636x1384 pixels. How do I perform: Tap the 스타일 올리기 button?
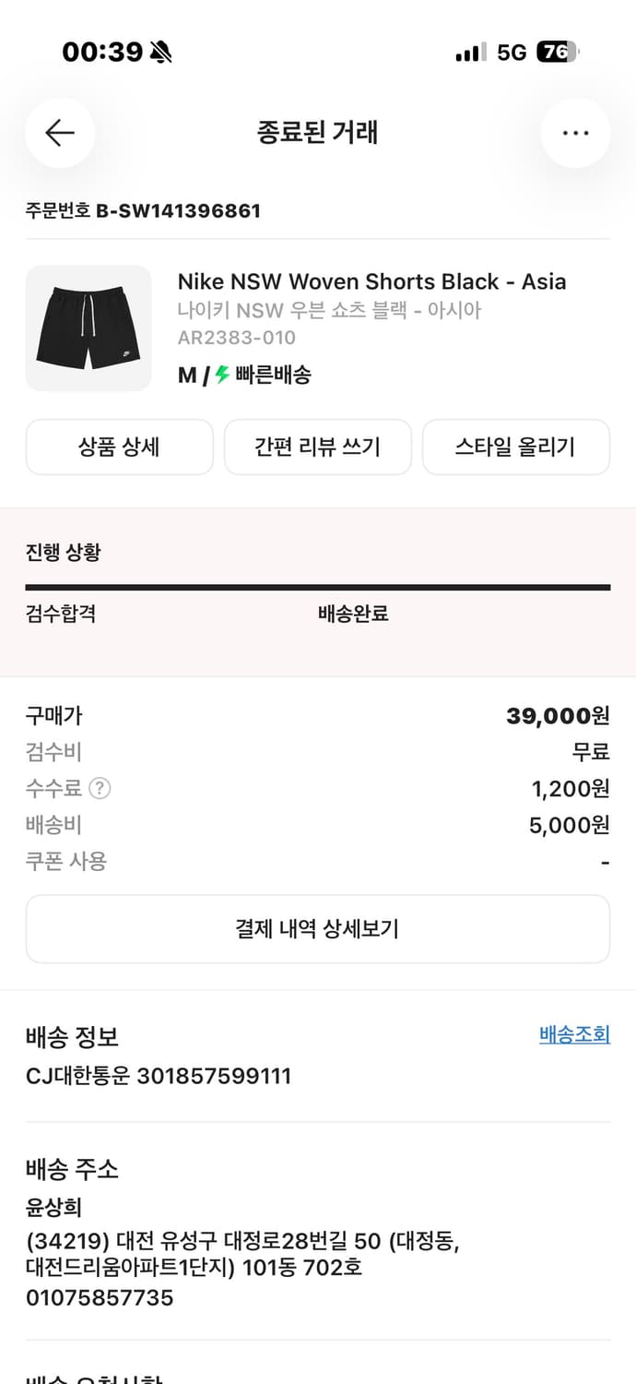click(515, 447)
